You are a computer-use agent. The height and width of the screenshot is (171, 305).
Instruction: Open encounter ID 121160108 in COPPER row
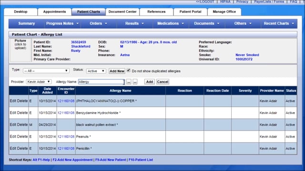tap(66, 101)
